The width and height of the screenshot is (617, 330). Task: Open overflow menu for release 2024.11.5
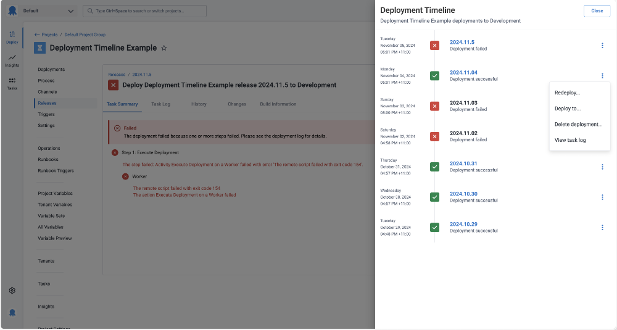coord(602,46)
